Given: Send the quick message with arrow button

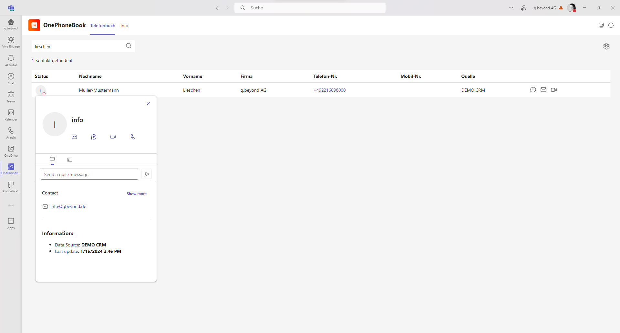Looking at the screenshot, I should (x=147, y=174).
